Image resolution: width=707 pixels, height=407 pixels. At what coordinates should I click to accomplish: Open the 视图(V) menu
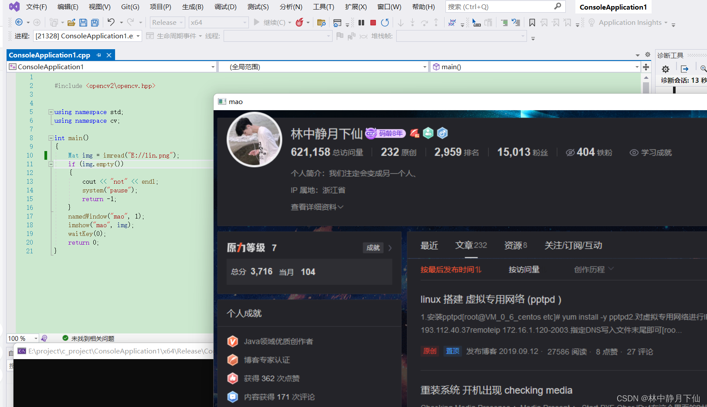99,7
